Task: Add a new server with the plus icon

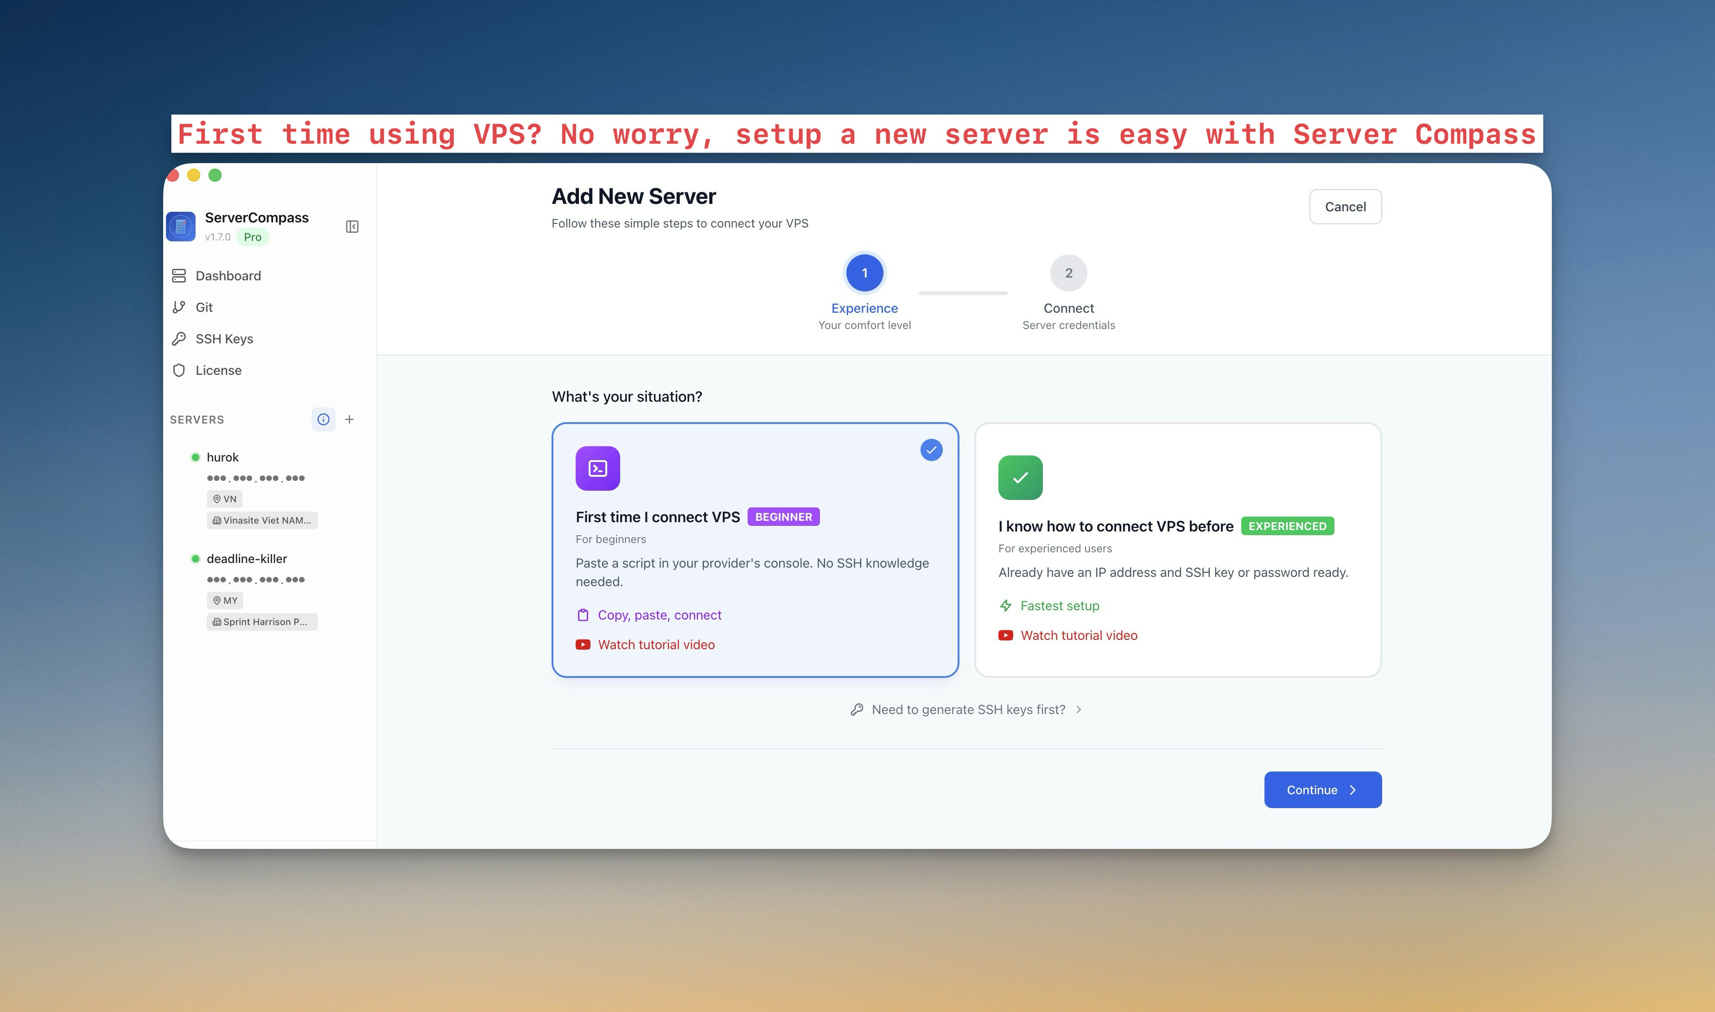Action: [x=350, y=419]
